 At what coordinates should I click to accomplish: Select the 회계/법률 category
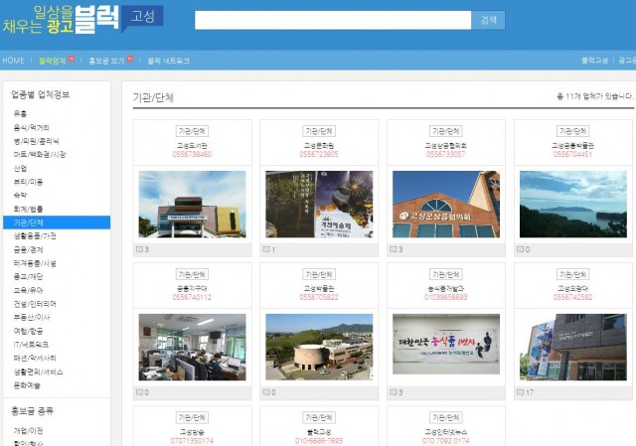tap(28, 209)
